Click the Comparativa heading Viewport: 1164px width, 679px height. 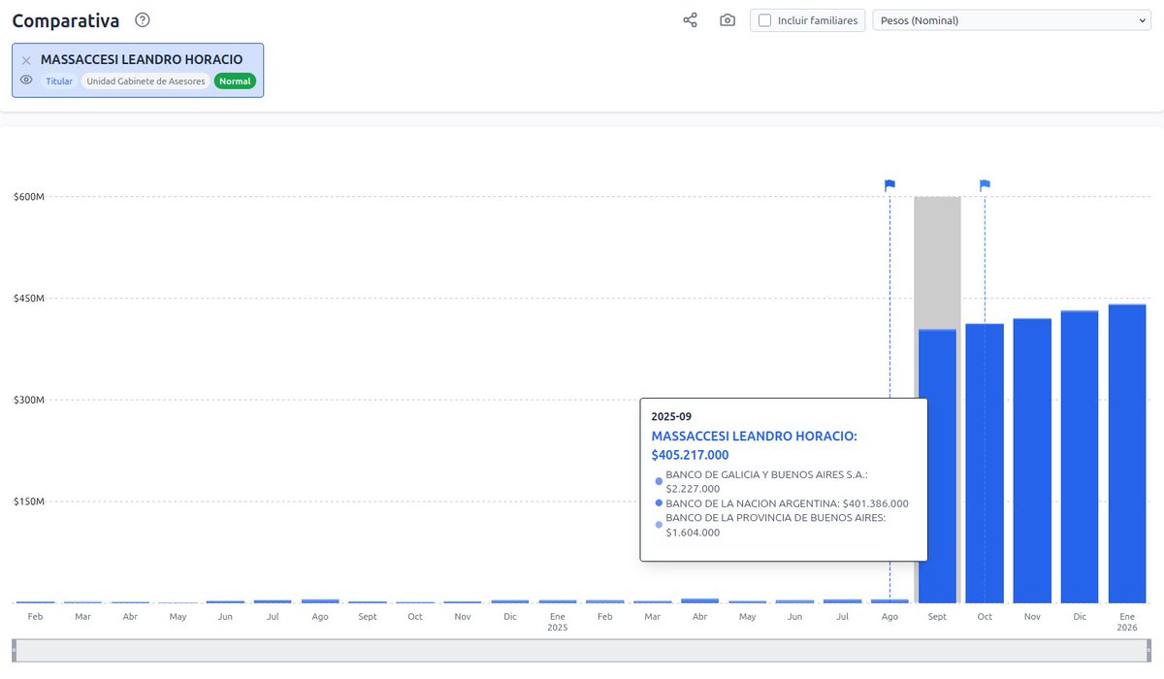coord(66,20)
